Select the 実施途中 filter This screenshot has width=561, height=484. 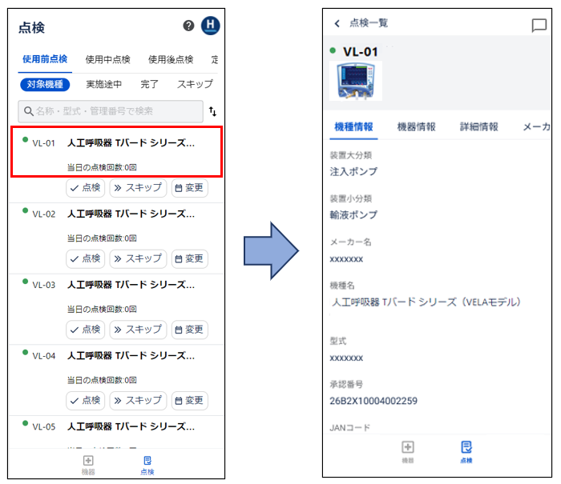pos(103,84)
